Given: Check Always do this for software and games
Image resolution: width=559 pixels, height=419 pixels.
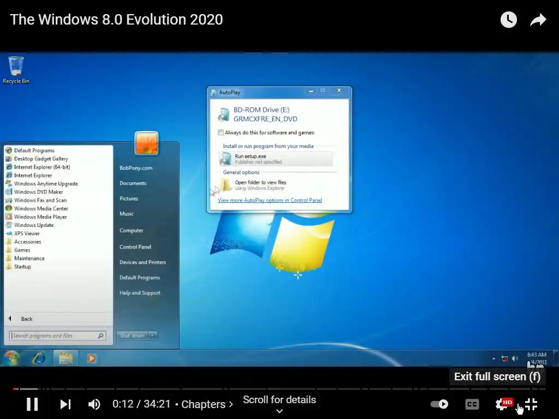Looking at the screenshot, I should [221, 133].
